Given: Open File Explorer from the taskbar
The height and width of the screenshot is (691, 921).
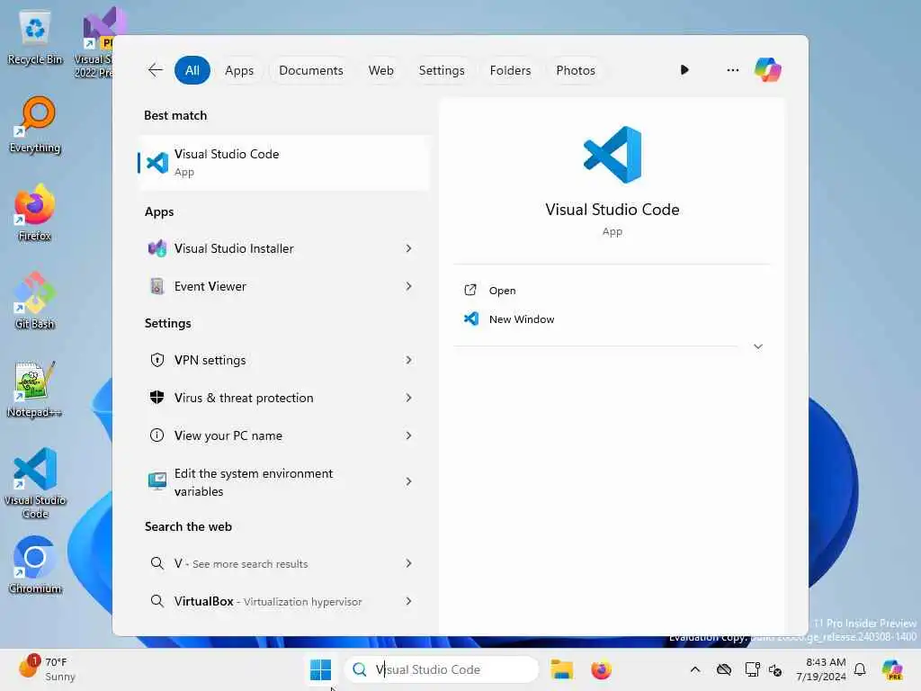Looking at the screenshot, I should click(561, 669).
